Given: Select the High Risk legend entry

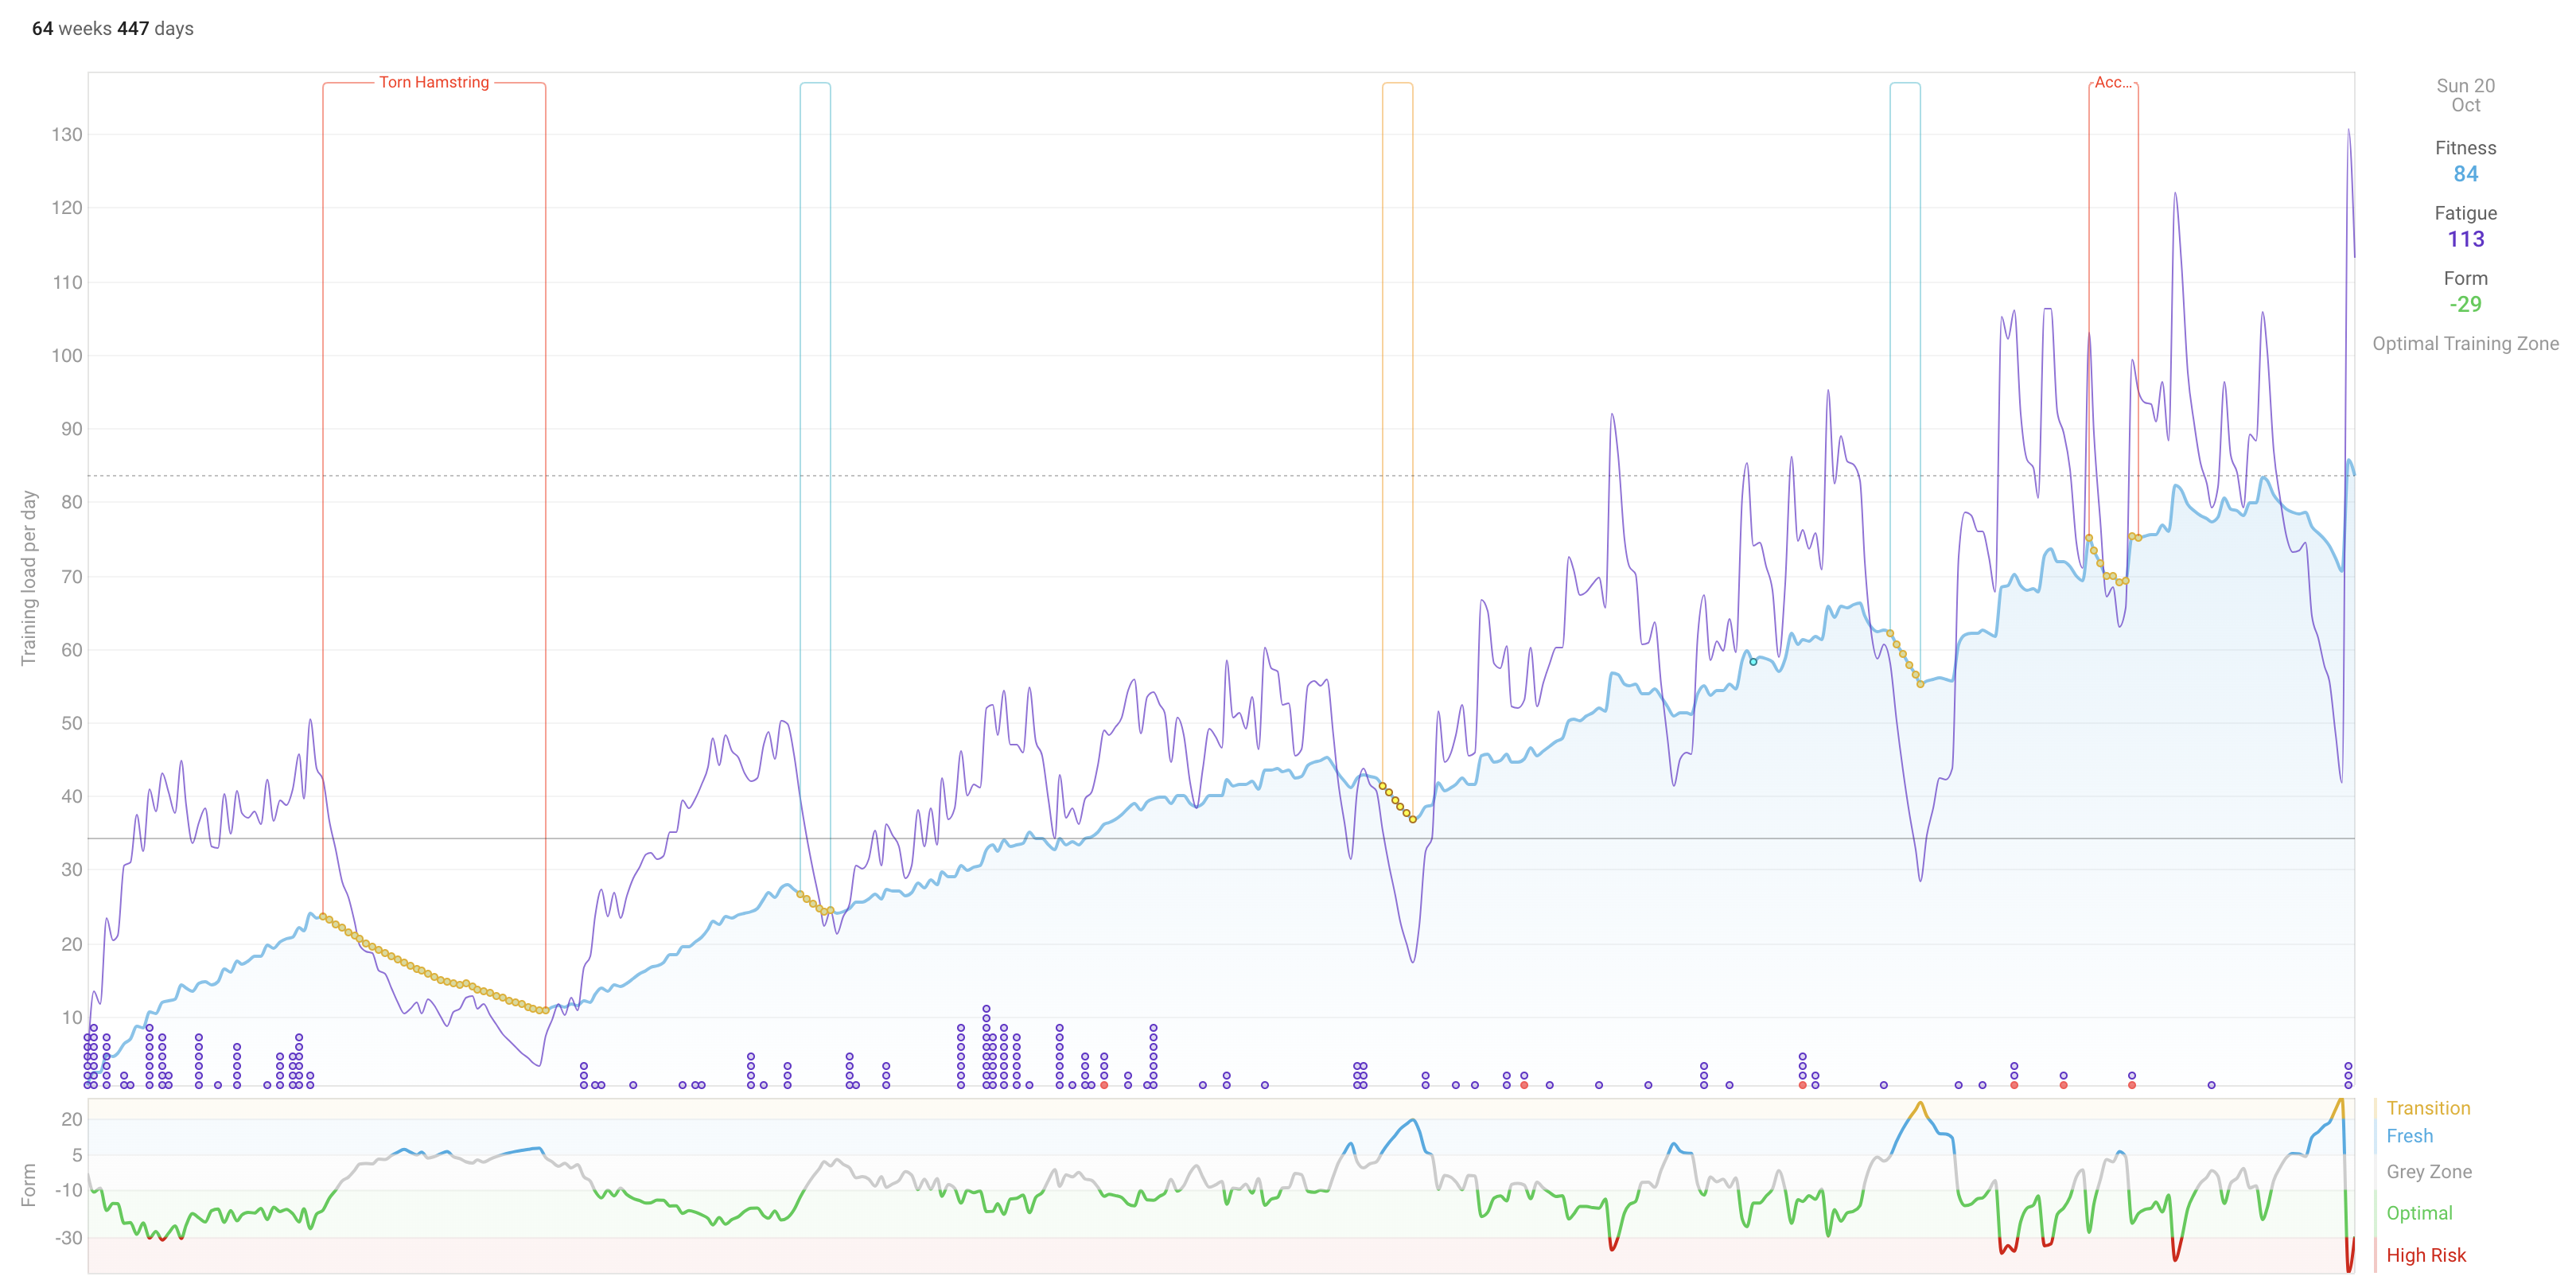Looking at the screenshot, I should (2426, 1255).
